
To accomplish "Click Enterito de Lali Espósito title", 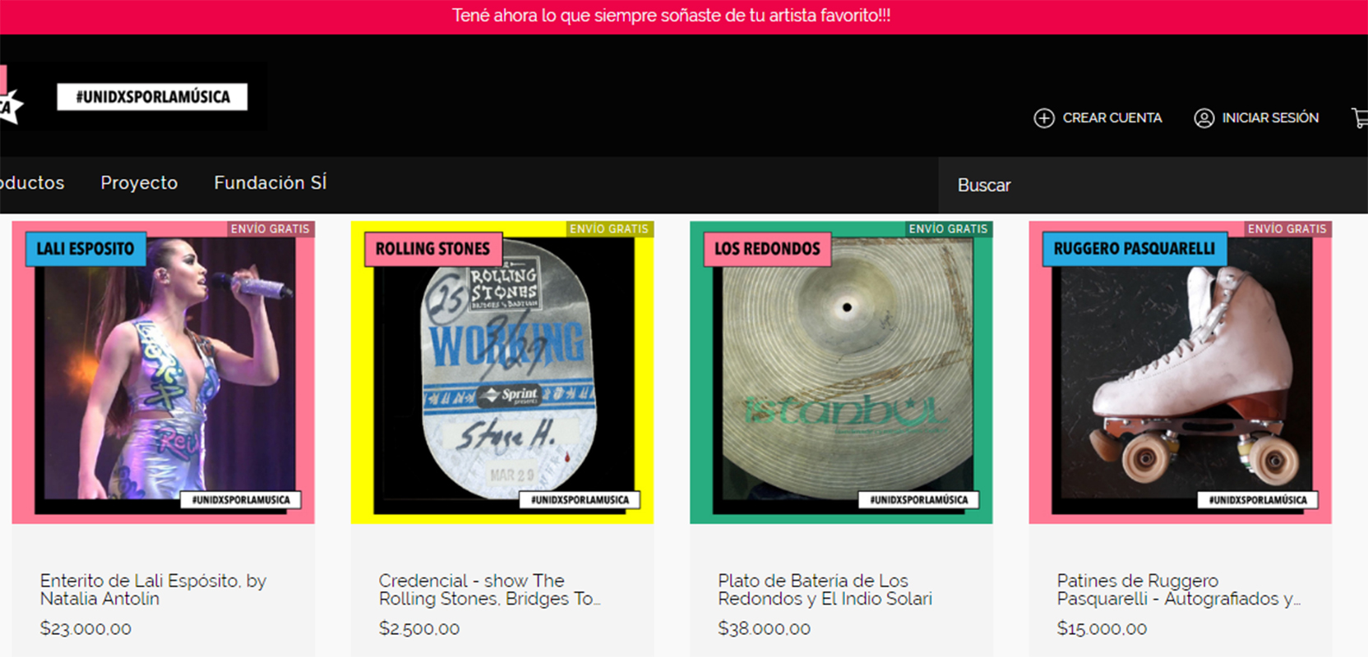I will point(153,590).
